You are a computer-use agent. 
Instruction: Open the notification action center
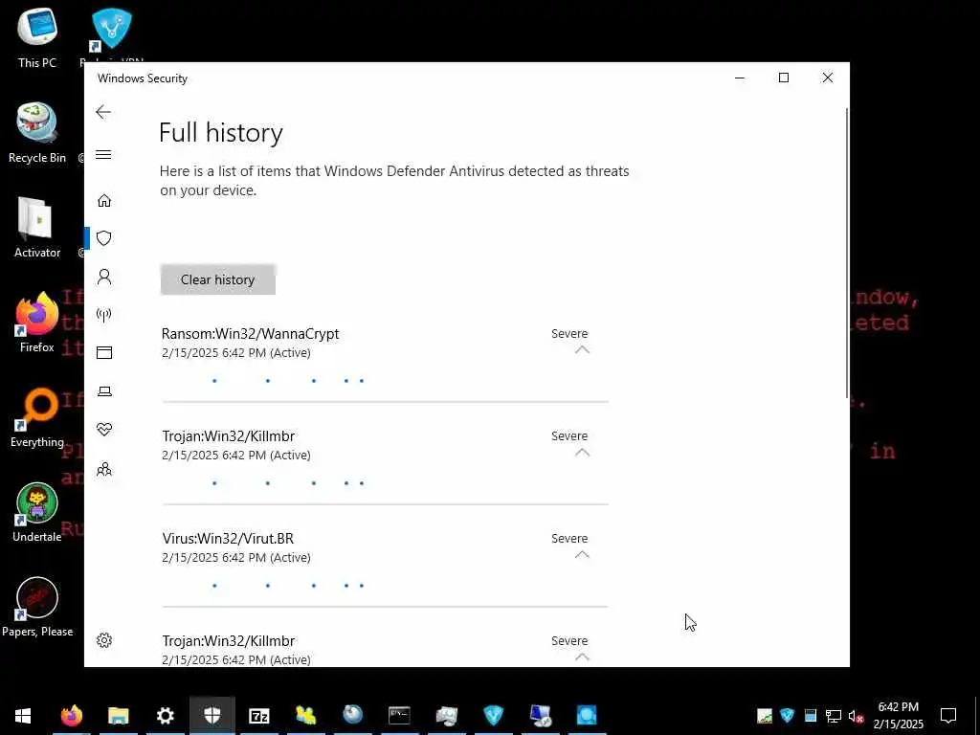948,716
